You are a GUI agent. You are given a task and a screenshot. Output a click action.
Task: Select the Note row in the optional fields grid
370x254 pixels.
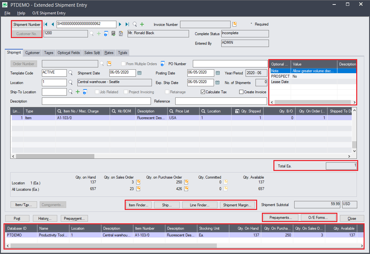click(x=313, y=71)
